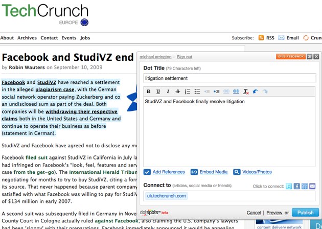The width and height of the screenshot is (322, 229).
Task: Apply italic formatting in the editor toolbar
Action: (x=168, y=91)
